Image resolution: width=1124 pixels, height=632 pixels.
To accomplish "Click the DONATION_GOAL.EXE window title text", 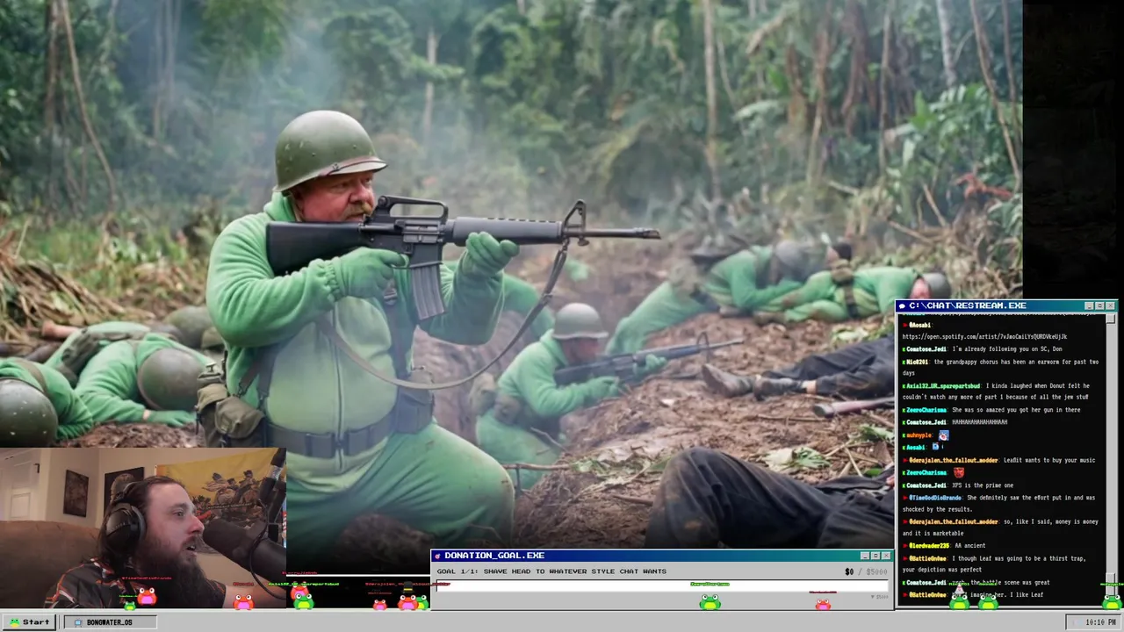I will coord(494,556).
